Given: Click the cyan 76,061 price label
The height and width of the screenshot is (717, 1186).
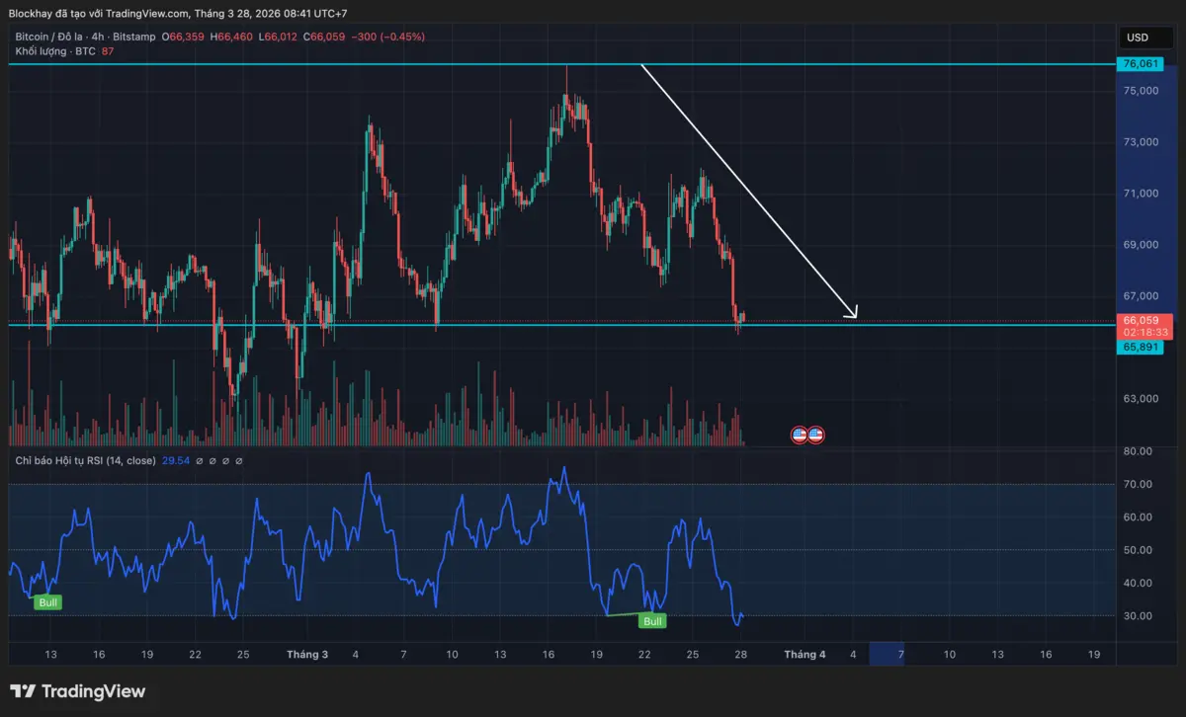Looking at the screenshot, I should coord(1141,63).
